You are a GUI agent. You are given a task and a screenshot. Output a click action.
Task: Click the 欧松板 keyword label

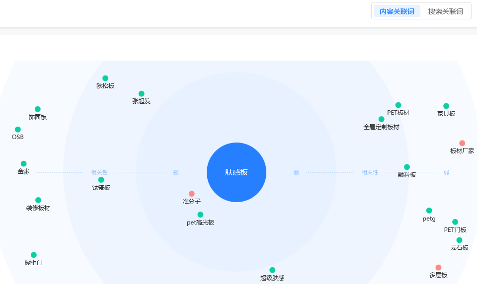point(105,86)
